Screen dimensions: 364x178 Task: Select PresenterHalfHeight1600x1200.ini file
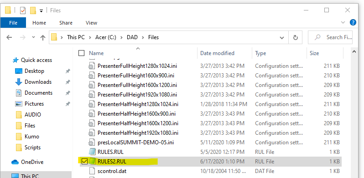click(x=138, y=123)
